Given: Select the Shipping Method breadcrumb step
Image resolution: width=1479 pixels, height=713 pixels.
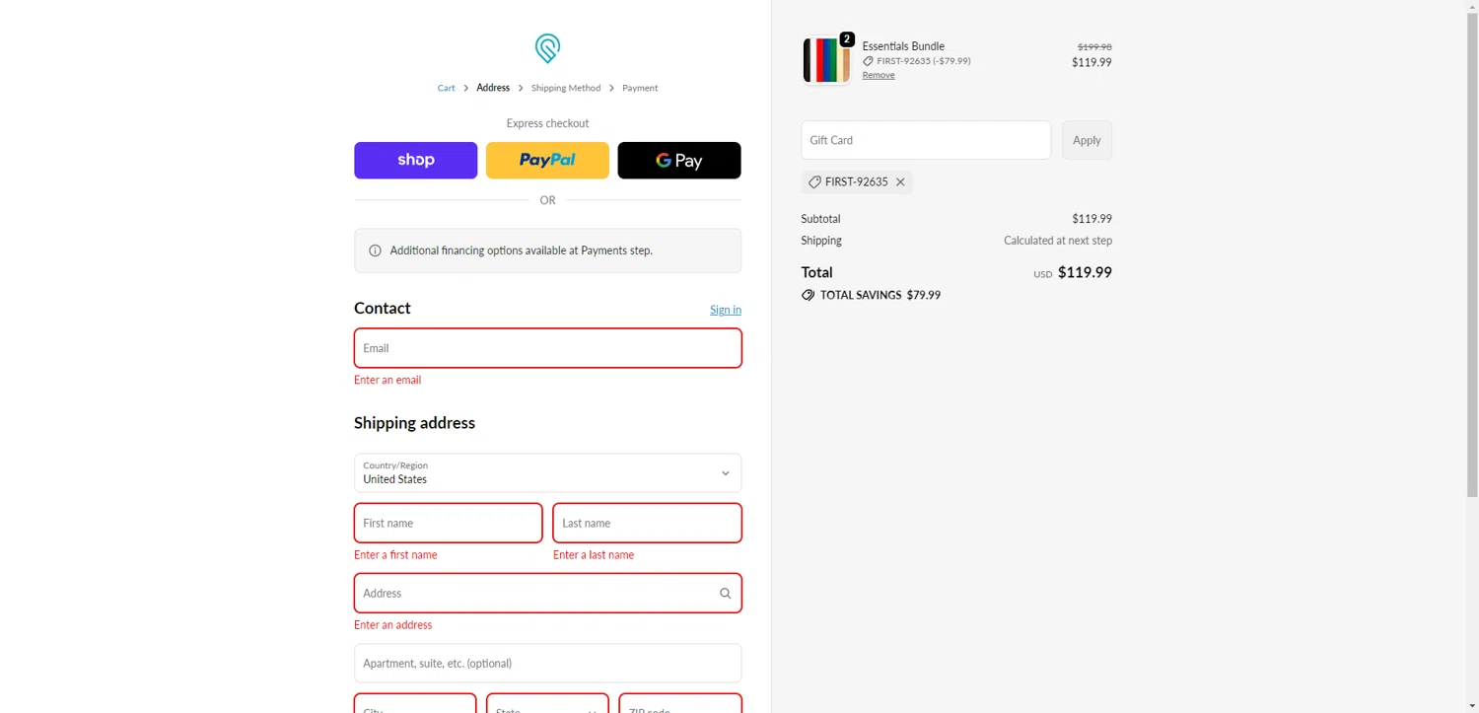Looking at the screenshot, I should point(565,88).
